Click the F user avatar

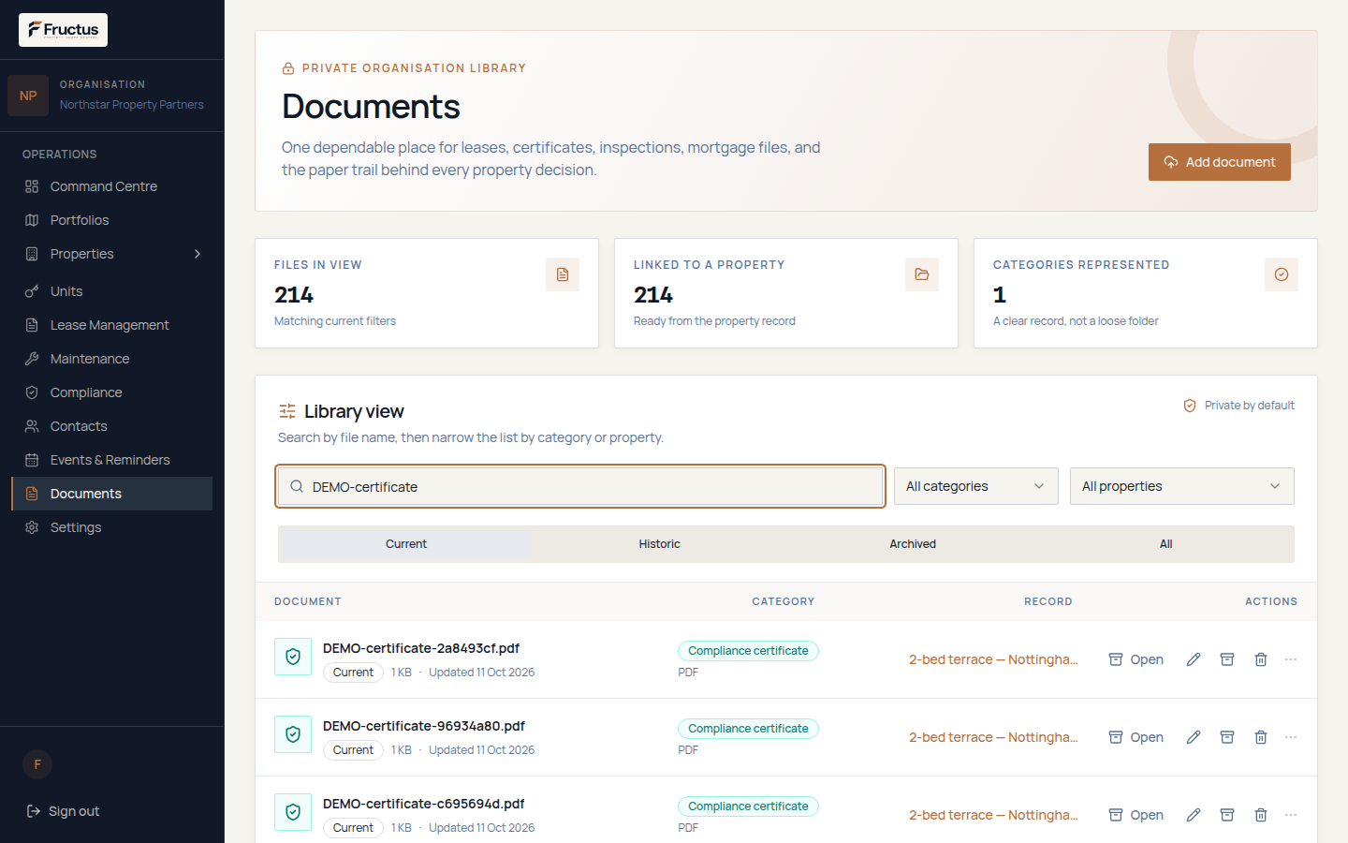pyautogui.click(x=37, y=764)
